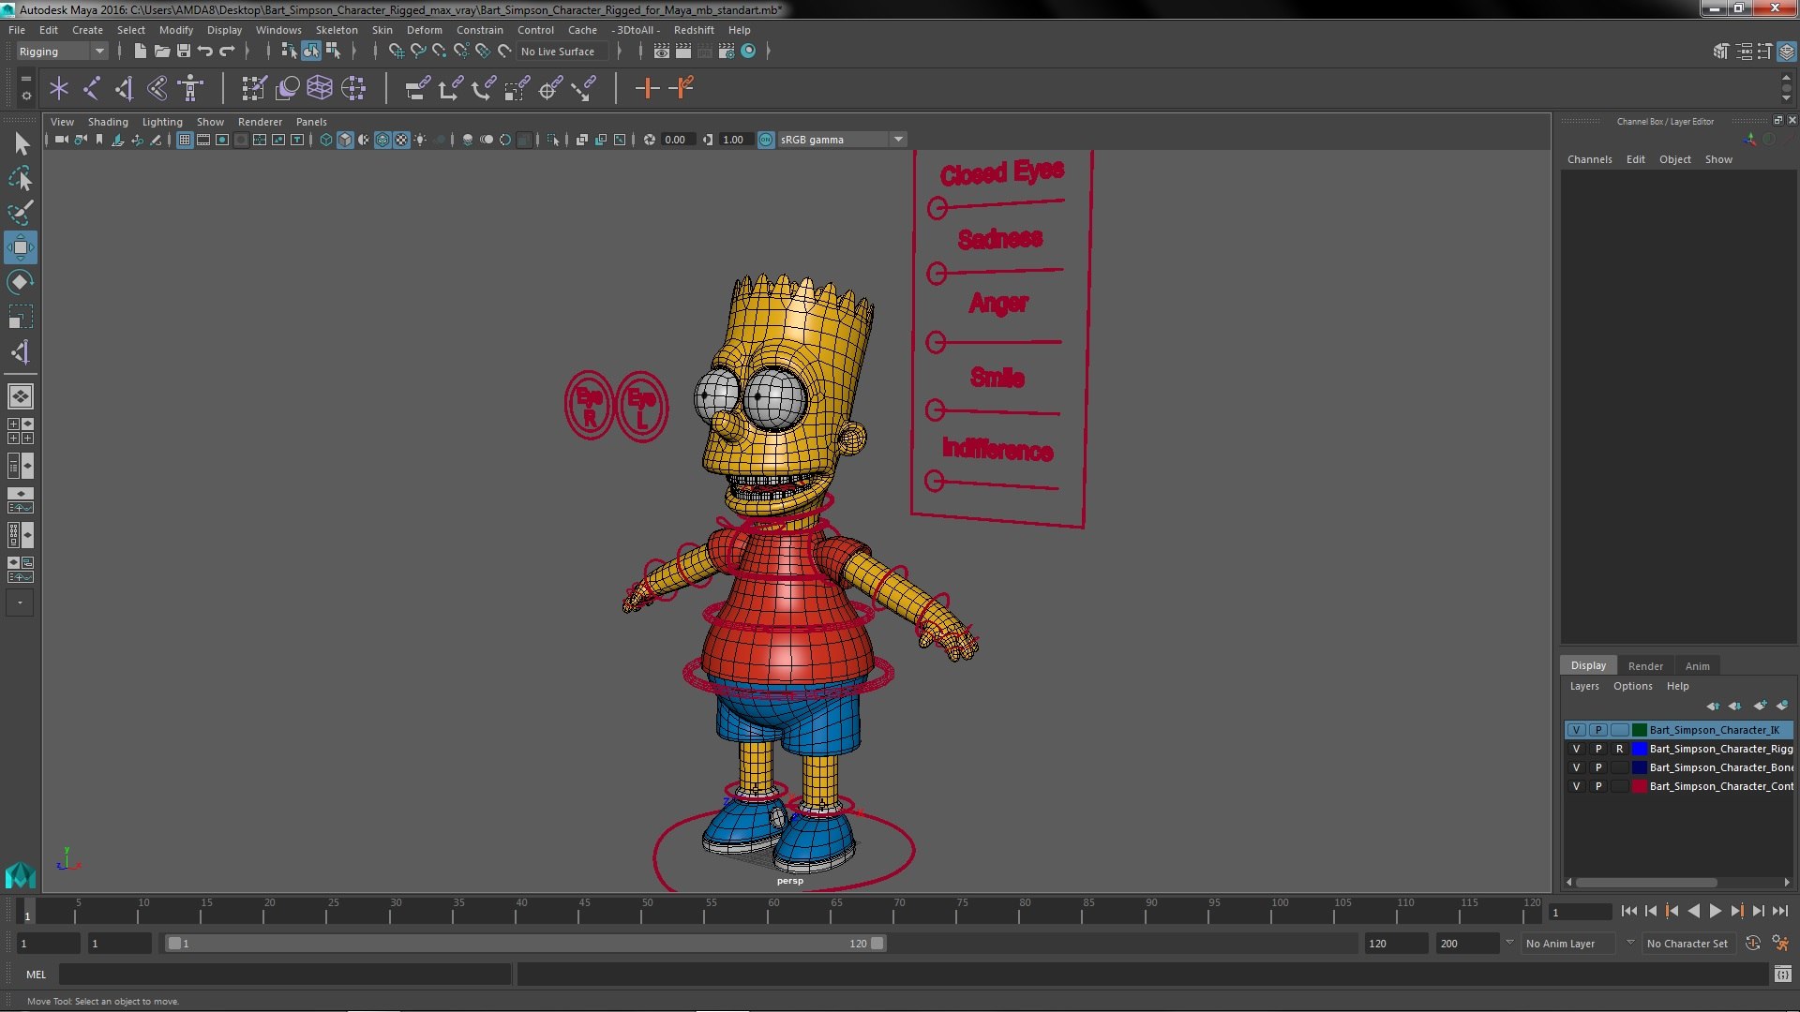Open the Render Settings clapperboard icon
This screenshot has width=1800, height=1012.
point(727,52)
